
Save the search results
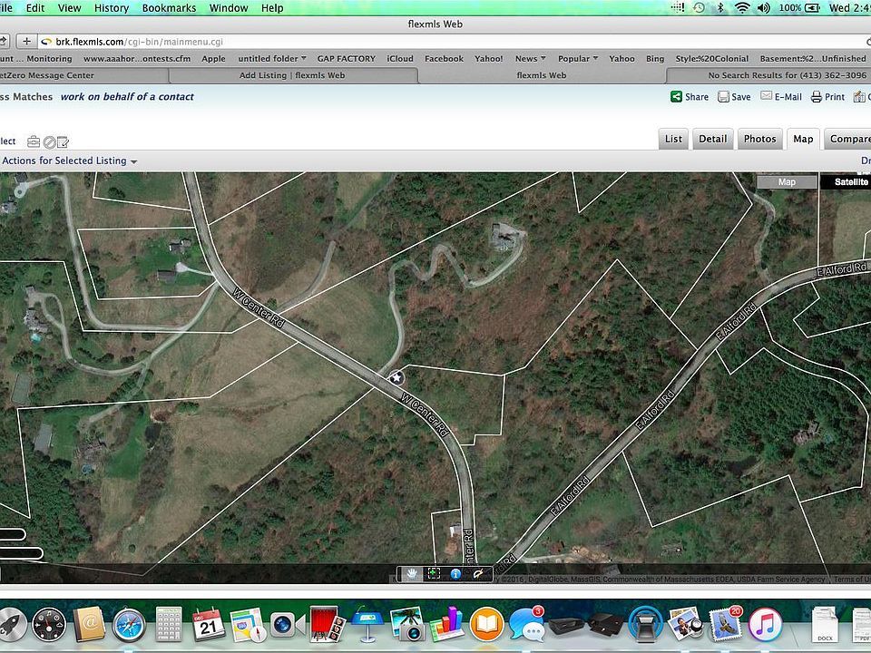coord(734,97)
